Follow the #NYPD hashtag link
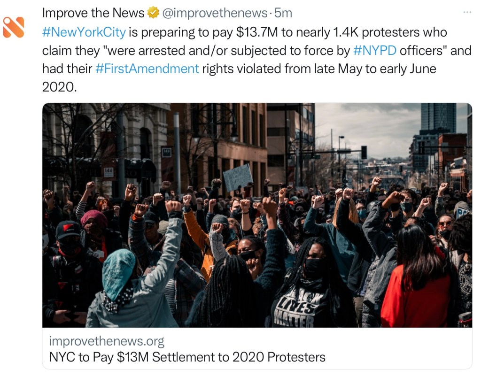Viewport: 481px width, 377px height. tap(374, 50)
